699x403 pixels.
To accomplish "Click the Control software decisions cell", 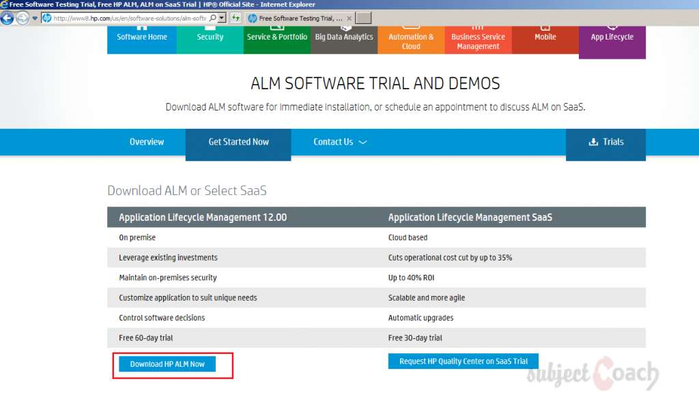I will (162, 318).
